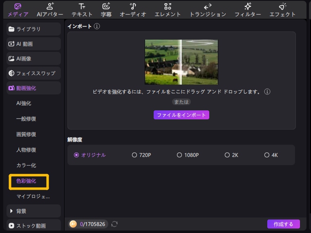Image resolution: width=311 pixels, height=233 pixels.
Task: Open the トランジション transitions icon
Action: pos(208,7)
